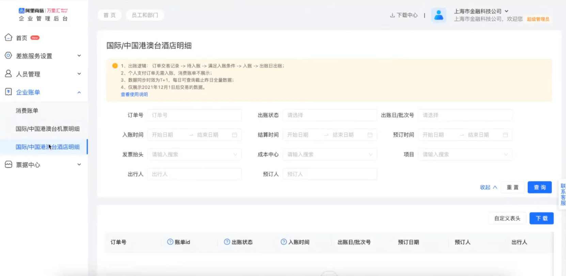This screenshot has width=566, height=276.
Task: Collapse filters with 收起 toggle
Action: [x=488, y=187]
